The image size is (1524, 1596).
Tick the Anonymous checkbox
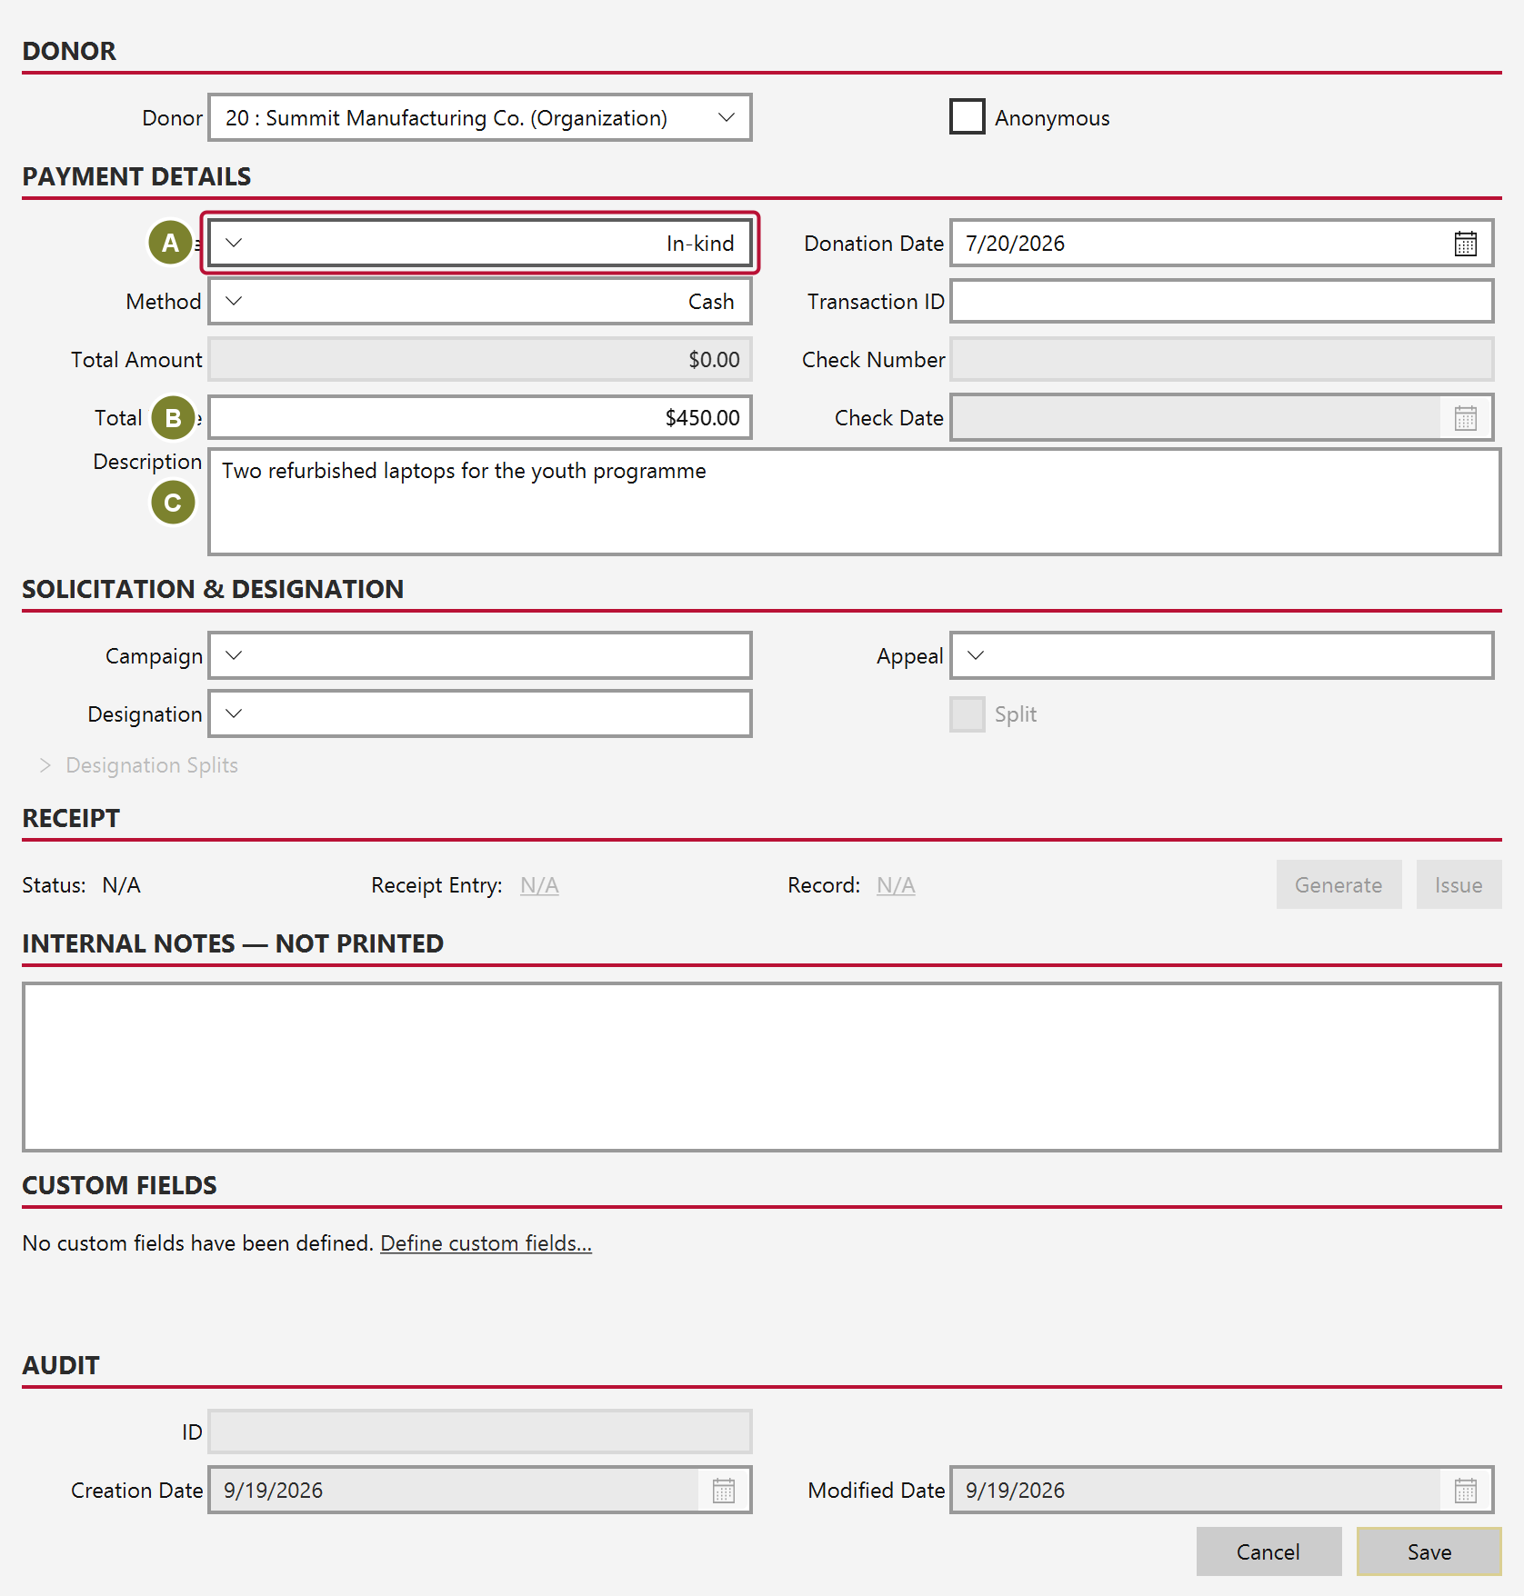[967, 117]
